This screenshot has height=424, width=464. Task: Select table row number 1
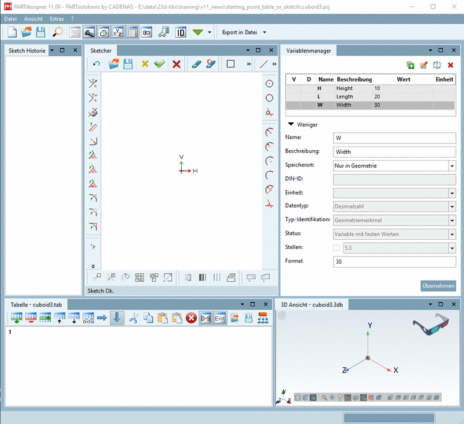[10, 332]
